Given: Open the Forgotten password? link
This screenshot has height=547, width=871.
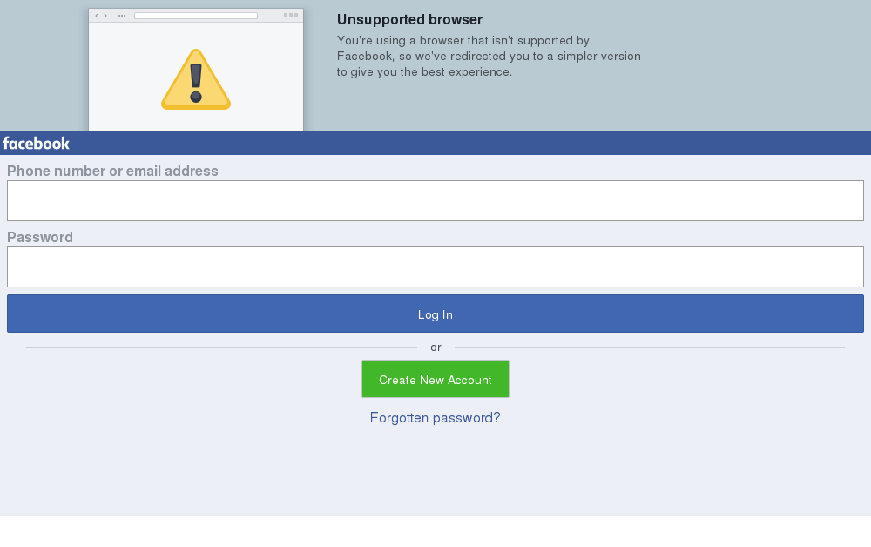Looking at the screenshot, I should pyautogui.click(x=435, y=417).
